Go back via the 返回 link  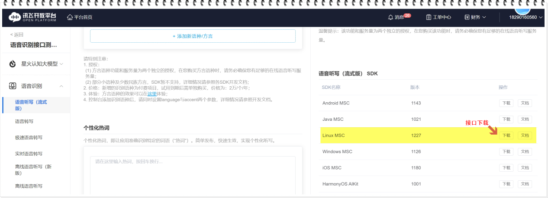[x=17, y=35]
